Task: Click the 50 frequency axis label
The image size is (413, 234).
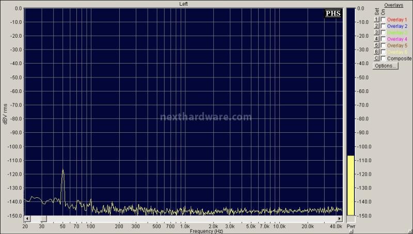Action: tap(62, 226)
